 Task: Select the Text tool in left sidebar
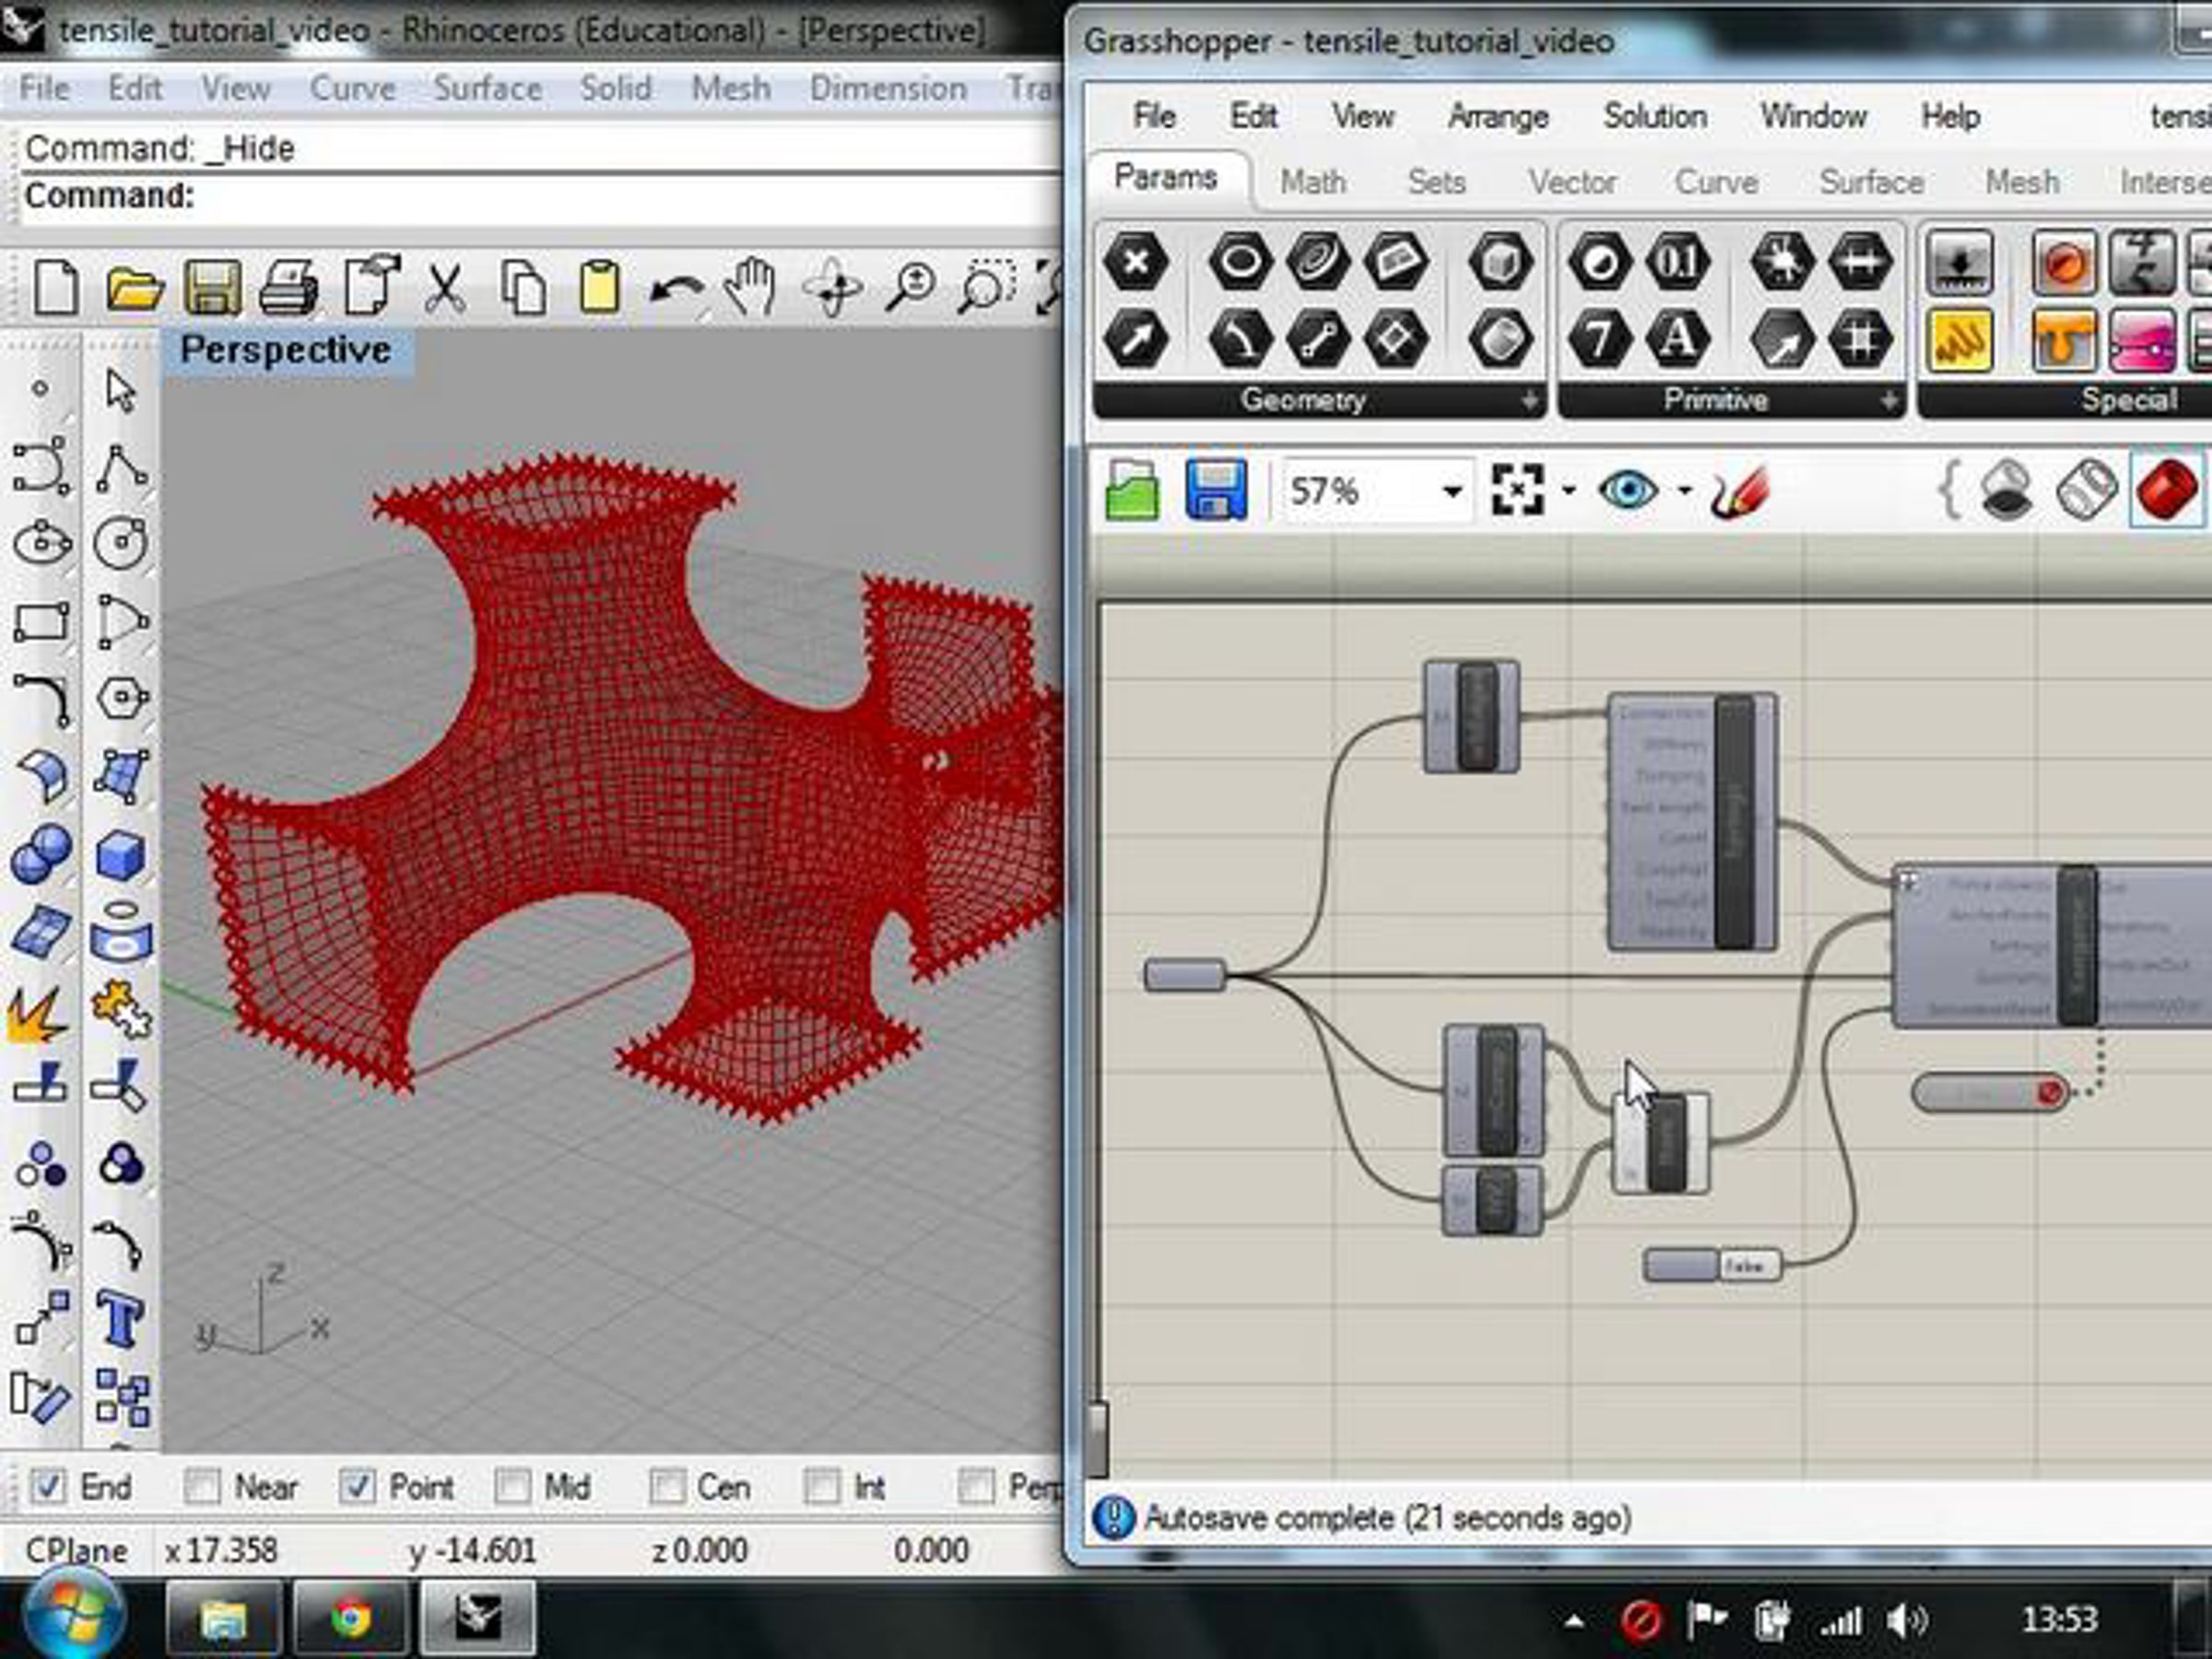point(121,1319)
